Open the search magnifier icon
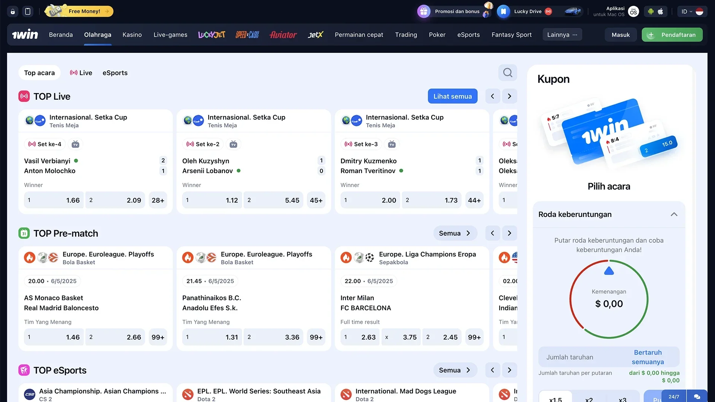The height and width of the screenshot is (402, 715). tap(507, 73)
